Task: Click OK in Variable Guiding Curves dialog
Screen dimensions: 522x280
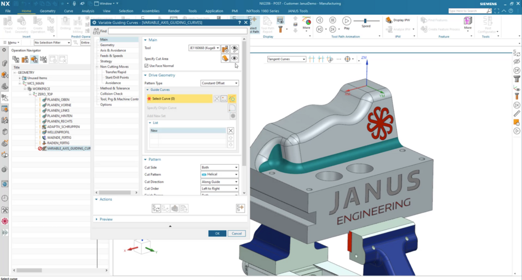Action: [217, 234]
